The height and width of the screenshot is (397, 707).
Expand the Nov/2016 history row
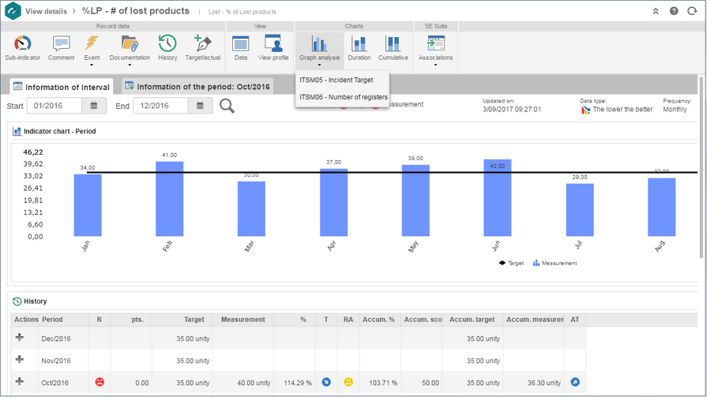tap(20, 360)
